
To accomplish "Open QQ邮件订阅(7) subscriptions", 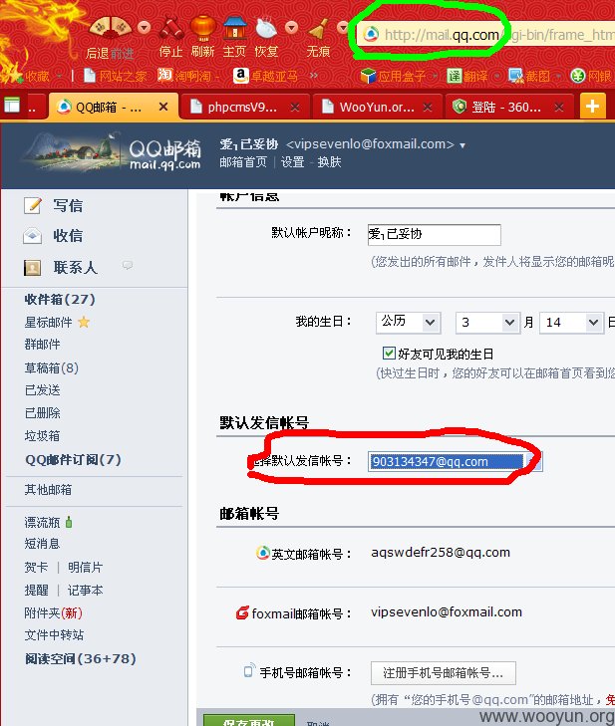I will [x=73, y=460].
